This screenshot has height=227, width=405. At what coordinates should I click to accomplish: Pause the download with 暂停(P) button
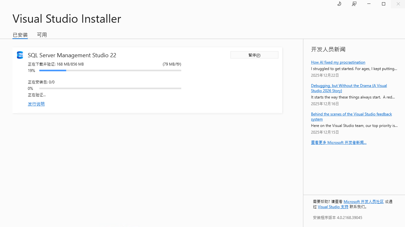point(254,55)
